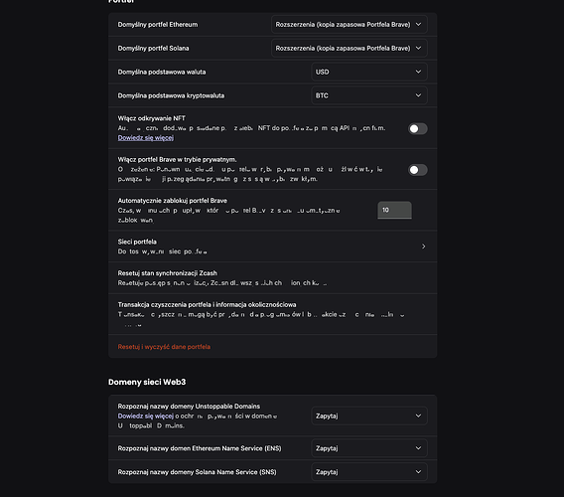Open the Sieci portfela settings row
Screen dimensions: 564x497
(x=273, y=247)
